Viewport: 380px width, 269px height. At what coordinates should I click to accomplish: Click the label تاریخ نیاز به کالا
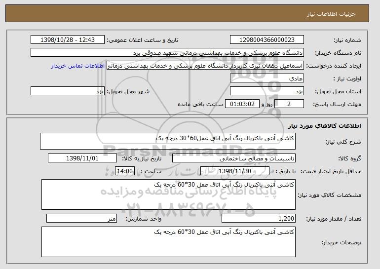(x=142, y=159)
